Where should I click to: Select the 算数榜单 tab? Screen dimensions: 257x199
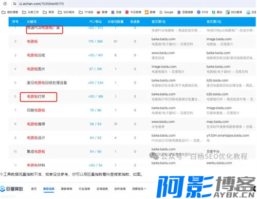pyautogui.click(x=66, y=189)
